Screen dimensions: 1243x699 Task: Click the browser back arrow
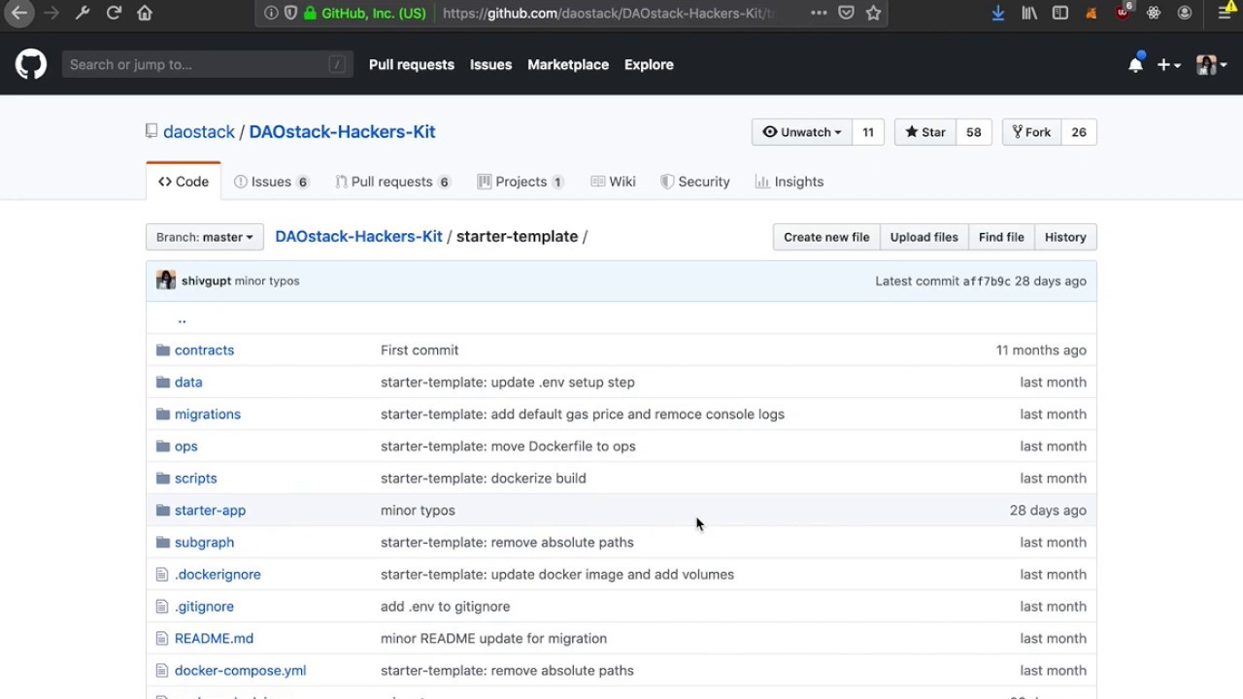tap(19, 13)
